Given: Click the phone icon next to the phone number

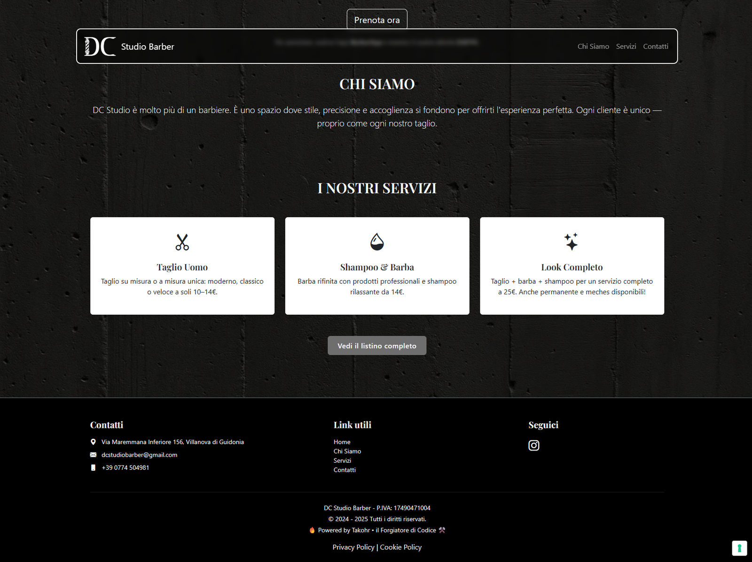Looking at the screenshot, I should (x=93, y=467).
